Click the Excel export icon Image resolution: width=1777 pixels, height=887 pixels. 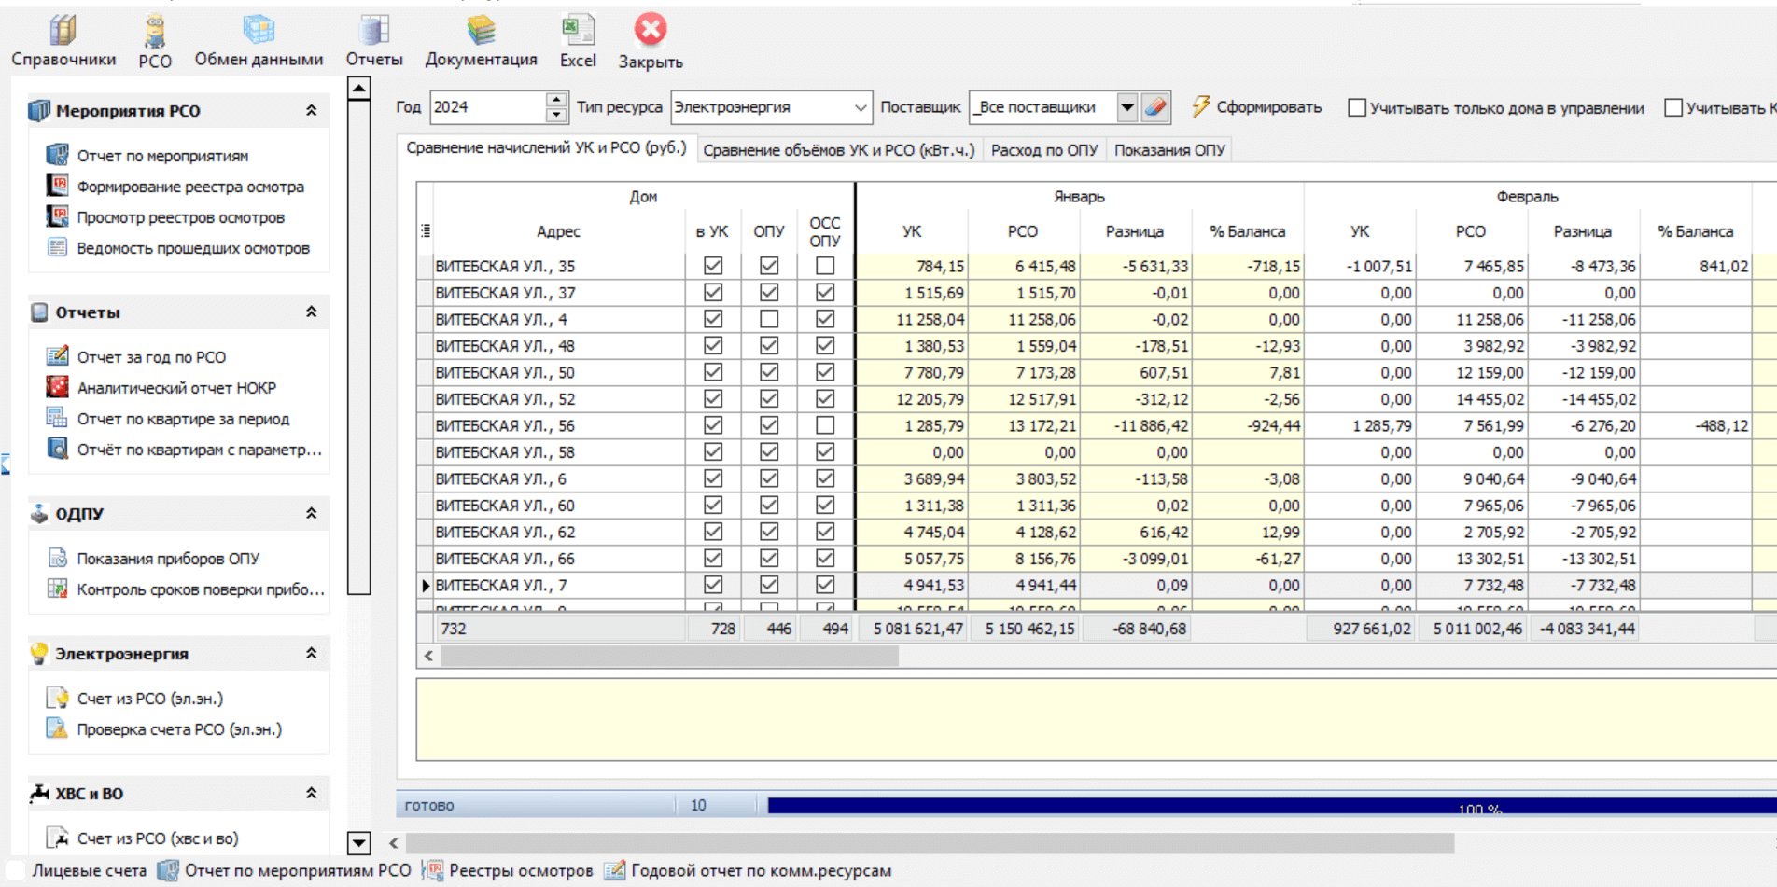click(x=578, y=41)
